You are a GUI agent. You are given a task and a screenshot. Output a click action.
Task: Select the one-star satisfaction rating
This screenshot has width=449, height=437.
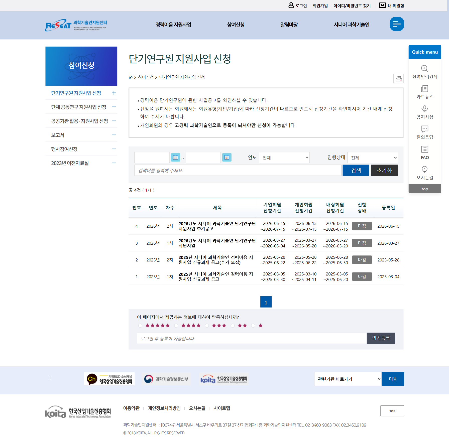[x=253, y=326]
